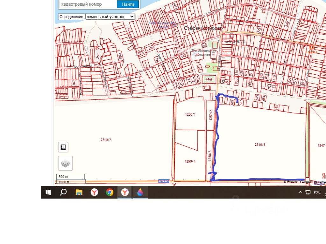Open the земельный участок dropdown
The image size is (326, 244).
coord(110,17)
